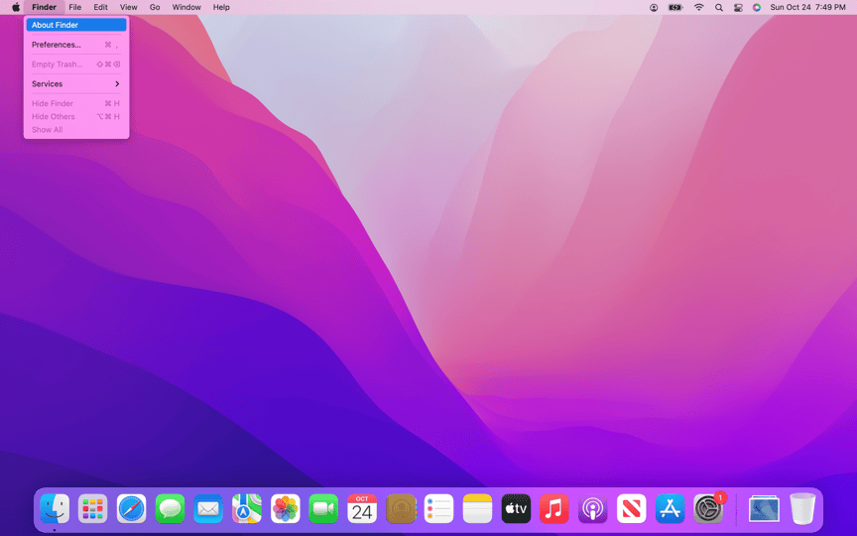Open Finder from the Dock

[55, 508]
